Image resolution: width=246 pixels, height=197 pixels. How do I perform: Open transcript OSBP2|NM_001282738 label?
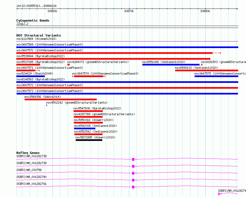[x=32, y=156]
